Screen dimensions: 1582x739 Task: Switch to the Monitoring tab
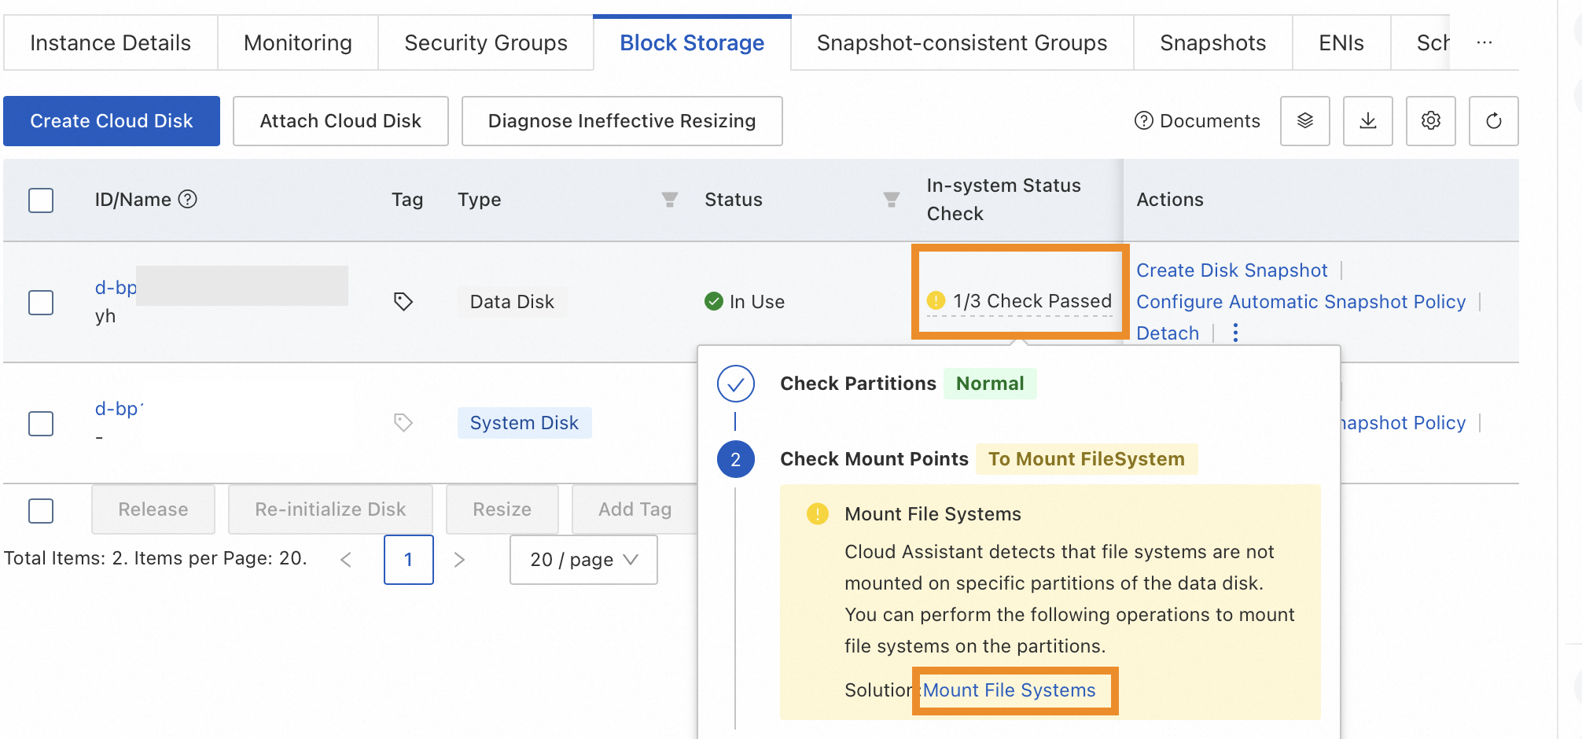tap(298, 42)
